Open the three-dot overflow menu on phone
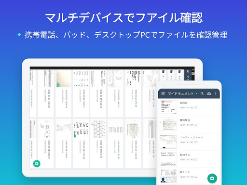Viewport: 247px width, 185px height. [x=216, y=93]
